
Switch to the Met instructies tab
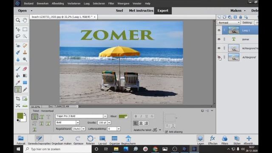141,11
